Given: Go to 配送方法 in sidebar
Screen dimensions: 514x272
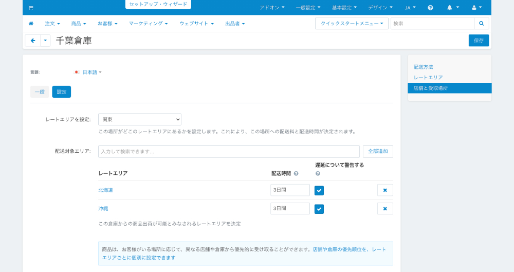Looking at the screenshot, I should [x=423, y=67].
